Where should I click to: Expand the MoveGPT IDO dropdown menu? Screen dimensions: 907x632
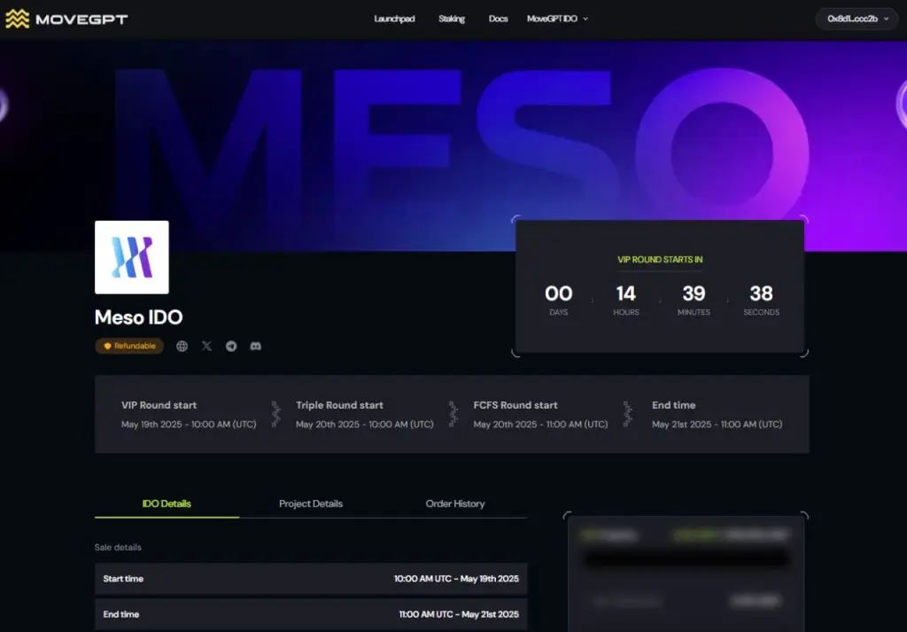coord(557,19)
